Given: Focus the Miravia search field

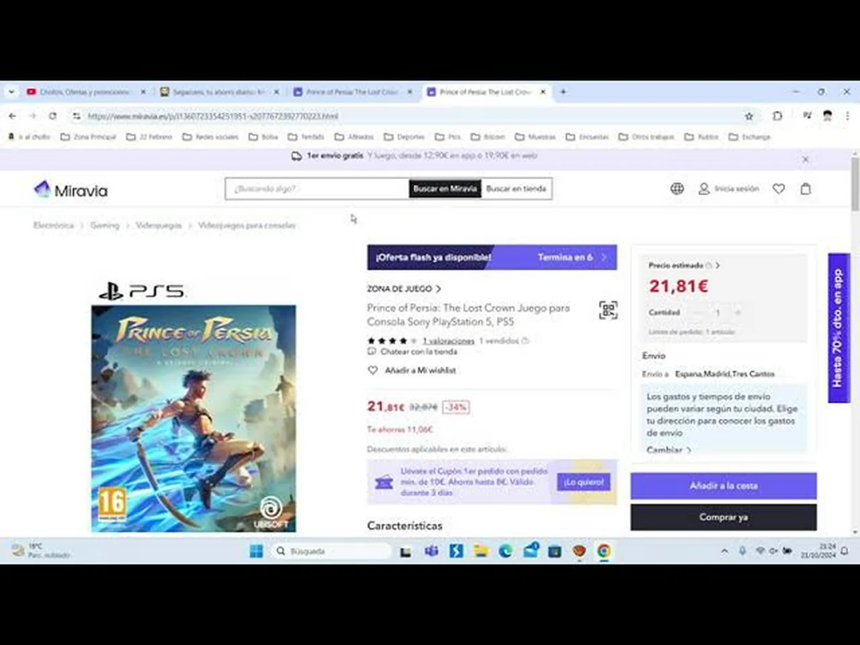Looking at the screenshot, I should (x=317, y=189).
